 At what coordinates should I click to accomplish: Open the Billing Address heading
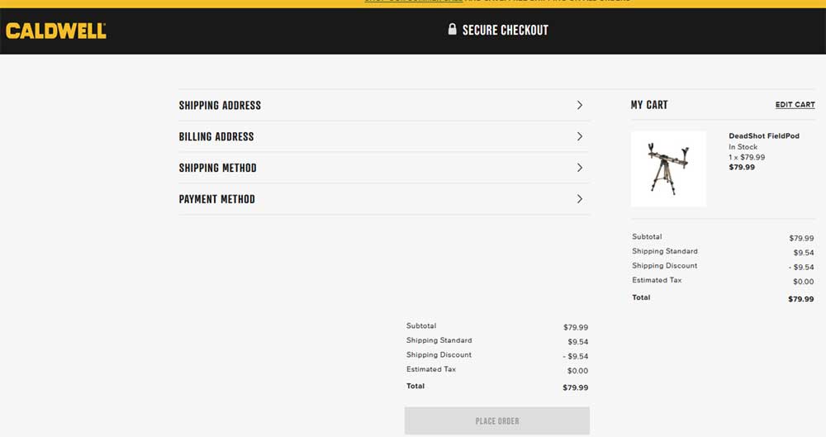216,136
